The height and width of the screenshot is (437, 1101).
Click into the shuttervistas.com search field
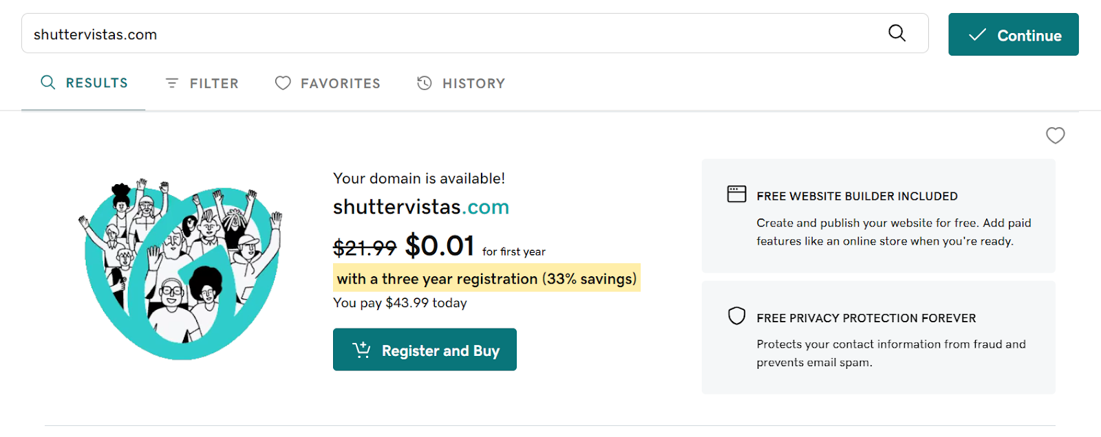[454, 33]
